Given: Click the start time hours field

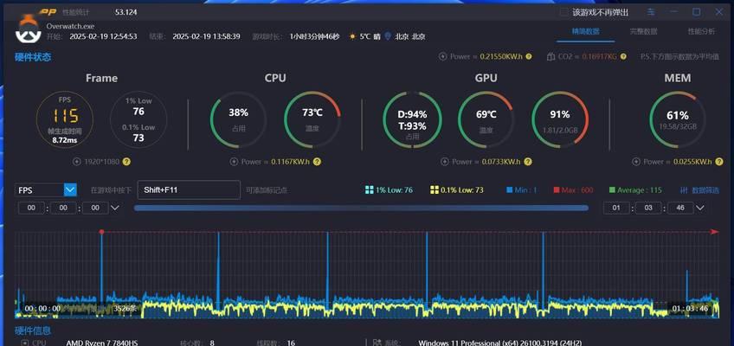Looking at the screenshot, I should coord(31,208).
